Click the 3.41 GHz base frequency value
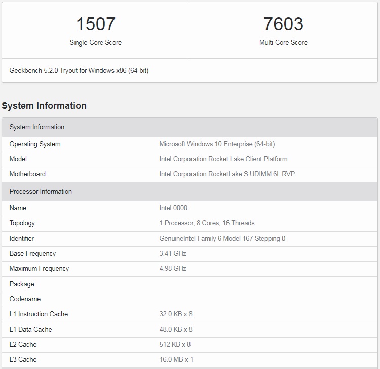 tap(173, 254)
